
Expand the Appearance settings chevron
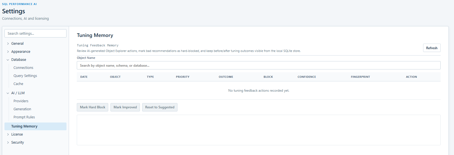pos(8,52)
